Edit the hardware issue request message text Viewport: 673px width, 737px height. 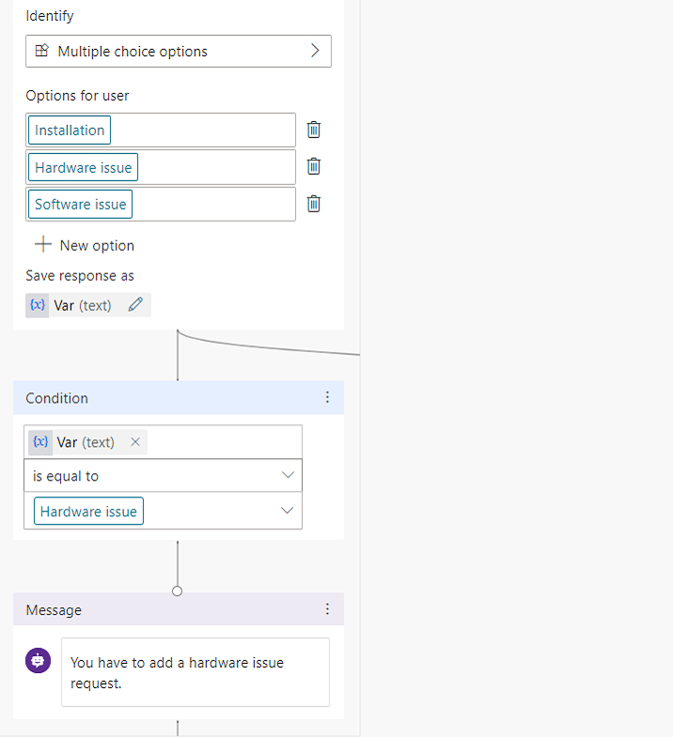pyautogui.click(x=196, y=672)
